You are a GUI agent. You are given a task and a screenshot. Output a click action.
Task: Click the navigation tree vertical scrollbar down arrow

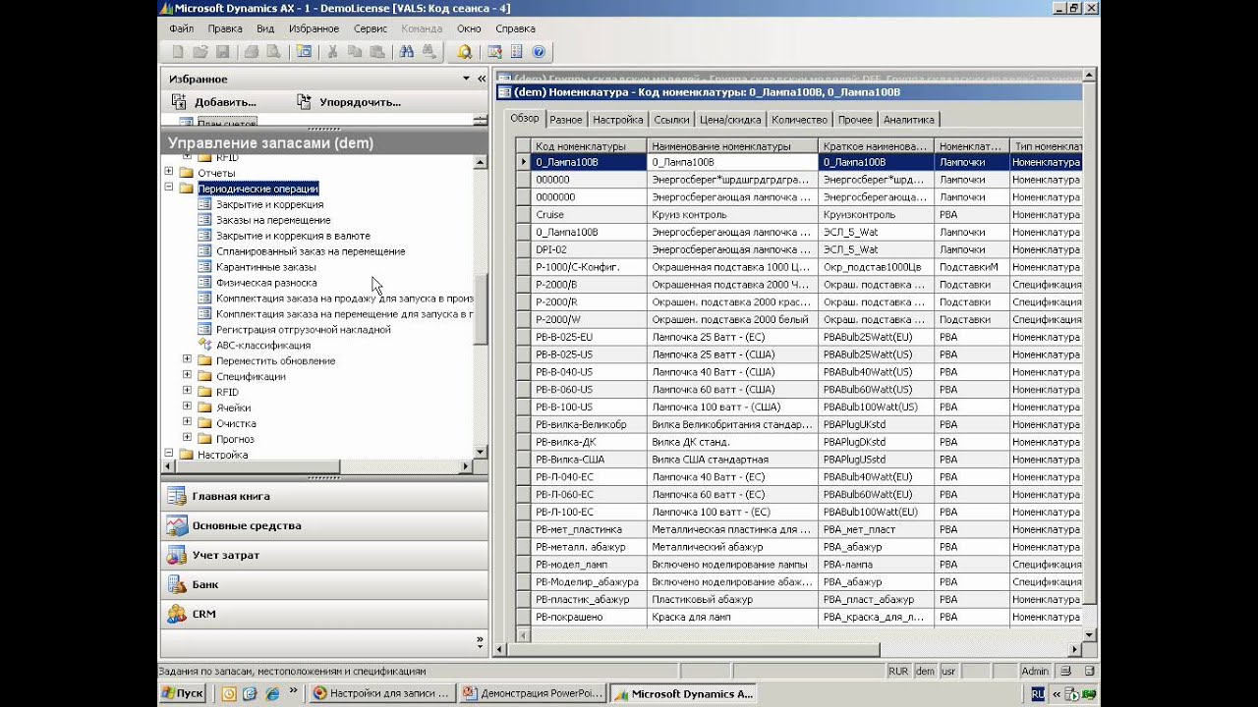(x=481, y=452)
